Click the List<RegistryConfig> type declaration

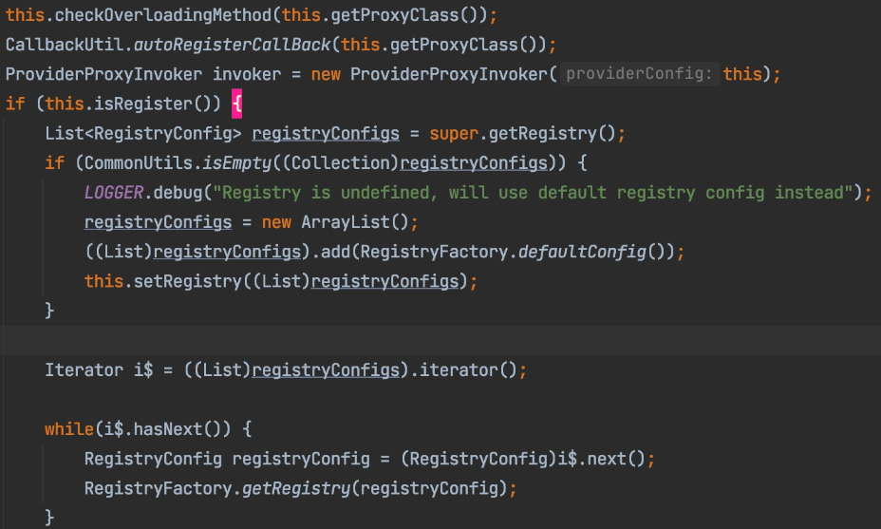click(143, 134)
